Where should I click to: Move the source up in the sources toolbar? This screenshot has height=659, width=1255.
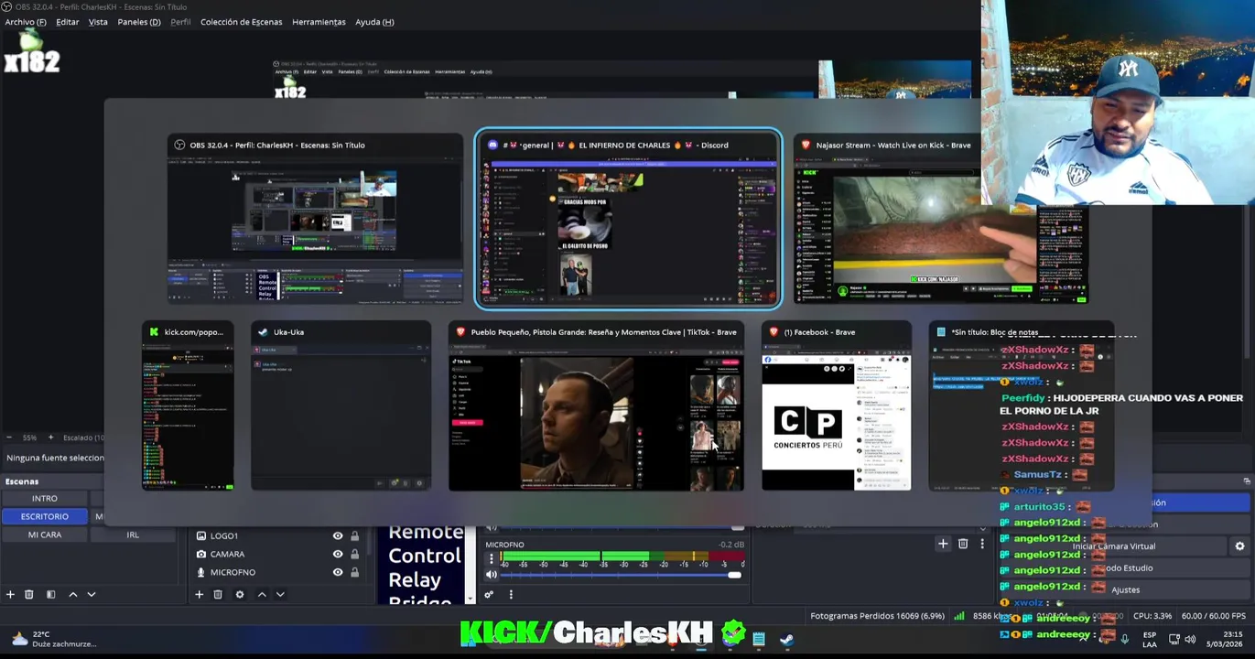(x=262, y=594)
